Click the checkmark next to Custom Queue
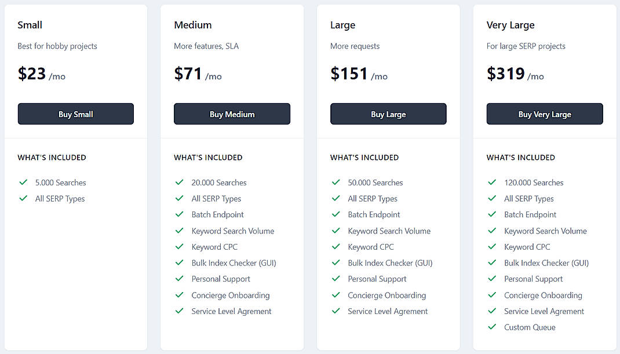Image resolution: width=620 pixels, height=354 pixels. click(x=492, y=327)
